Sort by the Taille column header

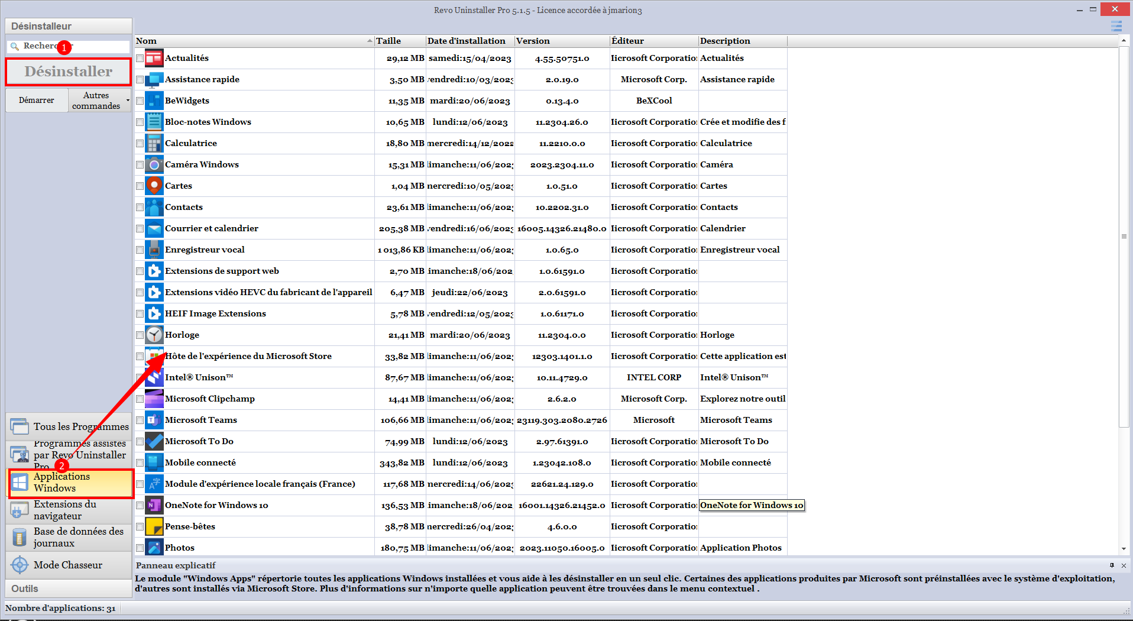(400, 41)
